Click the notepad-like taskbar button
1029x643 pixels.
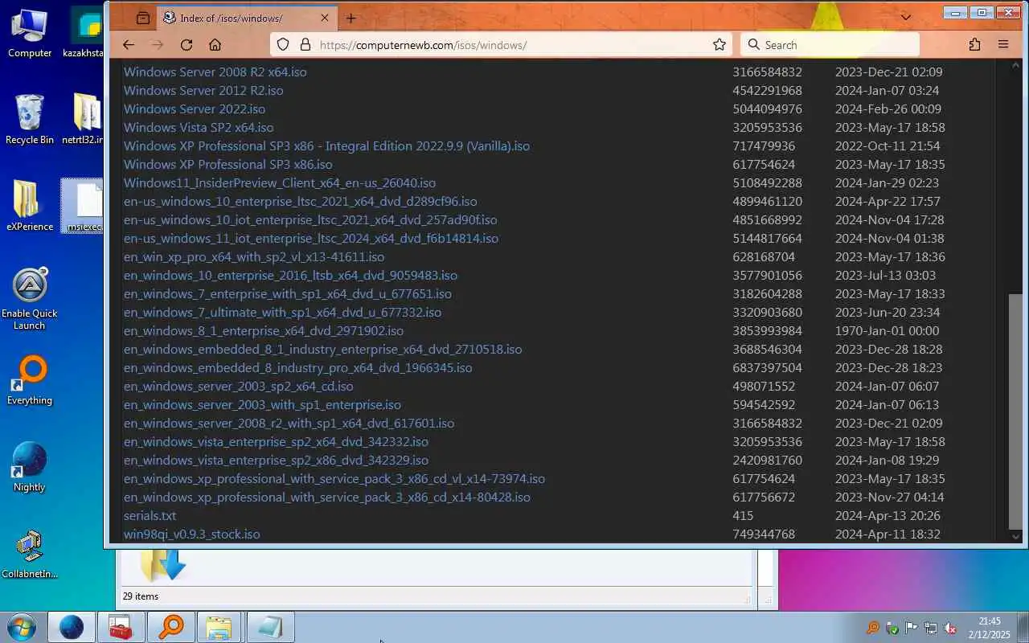click(x=269, y=627)
